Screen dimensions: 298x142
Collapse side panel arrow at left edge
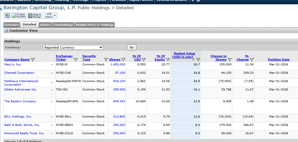point(1,9)
